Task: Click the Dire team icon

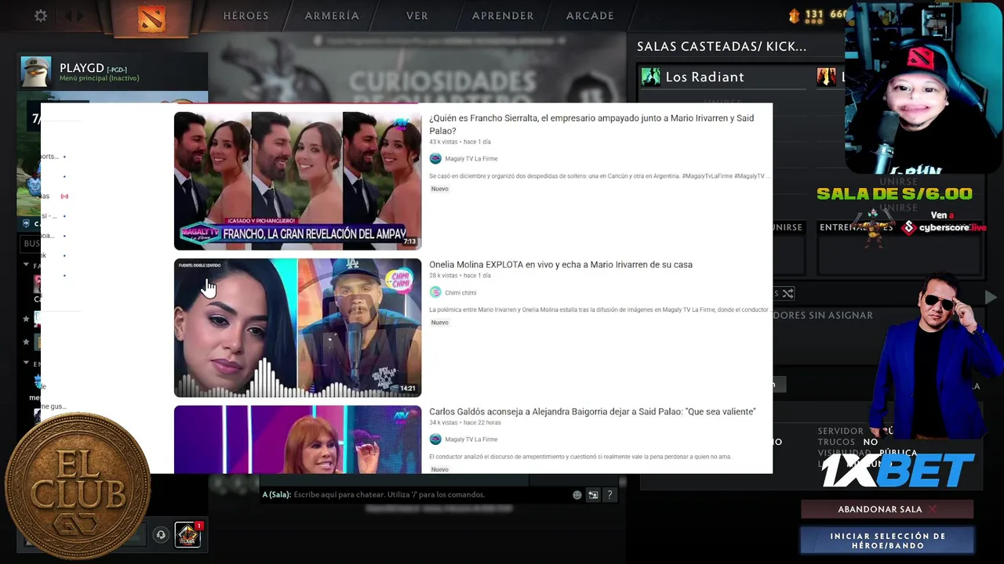Action: (826, 77)
